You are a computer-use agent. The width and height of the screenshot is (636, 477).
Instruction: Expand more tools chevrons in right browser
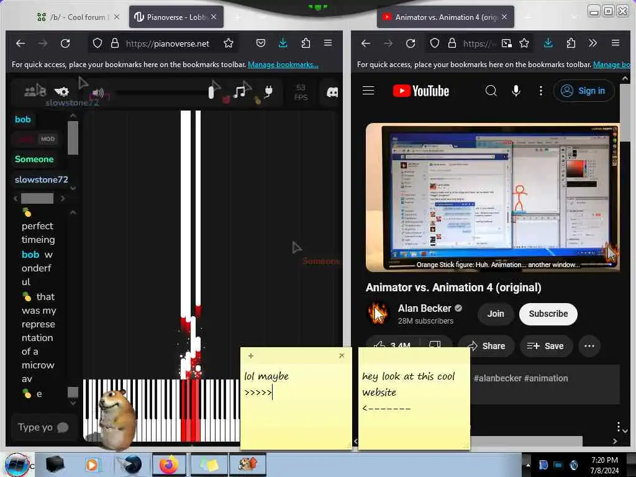pos(593,43)
